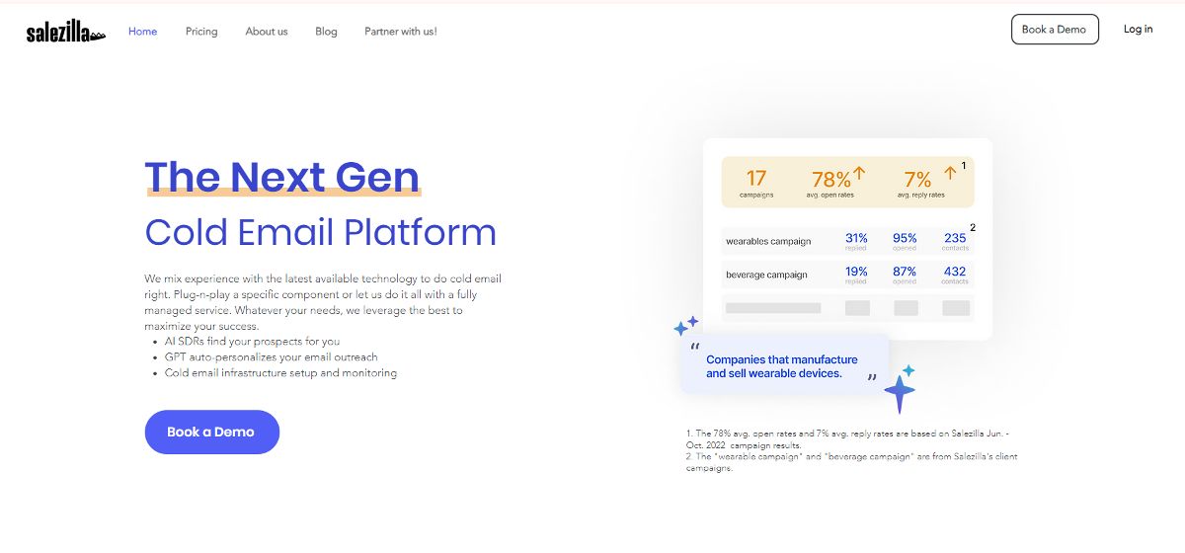This screenshot has width=1185, height=553.
Task: Click the 17 campaigns statistic
Action: 756,182
